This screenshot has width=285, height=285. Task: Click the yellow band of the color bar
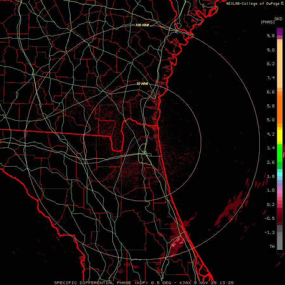click(280, 136)
